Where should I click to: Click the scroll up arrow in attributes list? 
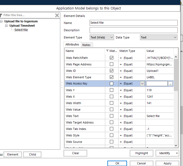point(176,57)
